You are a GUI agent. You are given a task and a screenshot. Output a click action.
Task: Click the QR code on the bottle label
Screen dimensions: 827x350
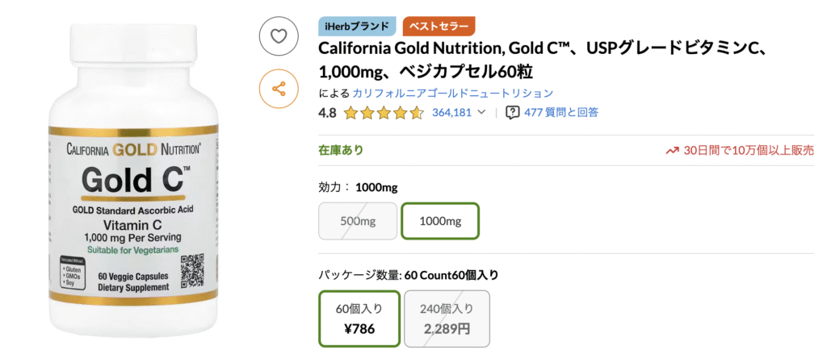(193, 269)
